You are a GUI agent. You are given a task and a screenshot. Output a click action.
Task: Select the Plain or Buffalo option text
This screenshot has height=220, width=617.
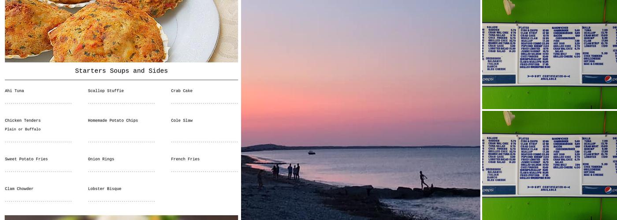click(x=22, y=129)
